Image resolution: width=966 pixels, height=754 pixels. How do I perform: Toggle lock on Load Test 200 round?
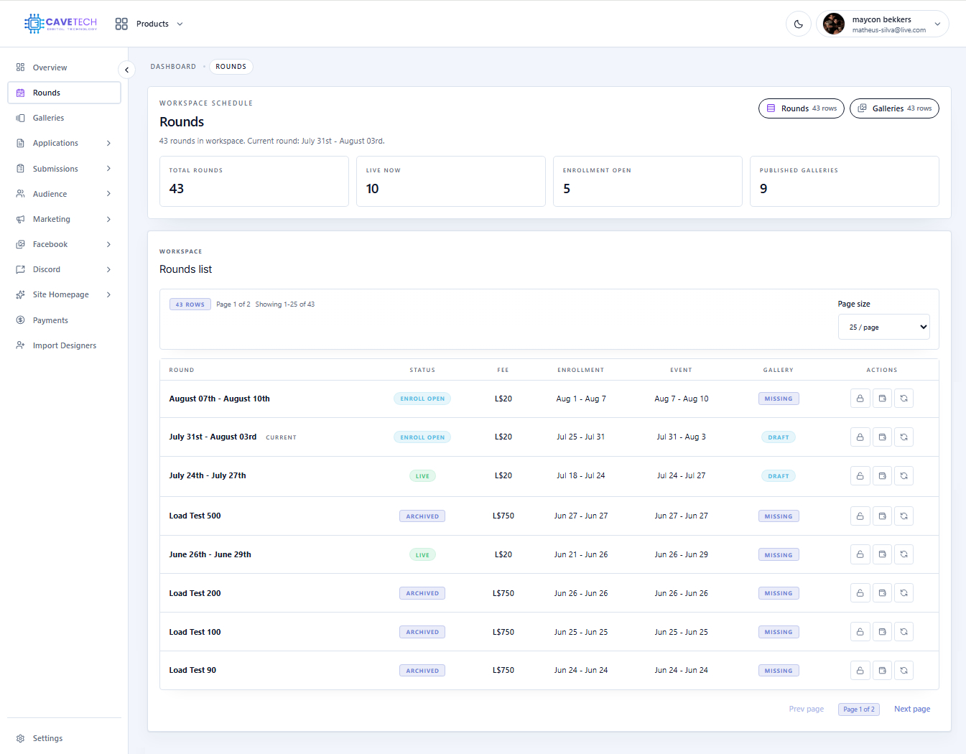pos(860,593)
